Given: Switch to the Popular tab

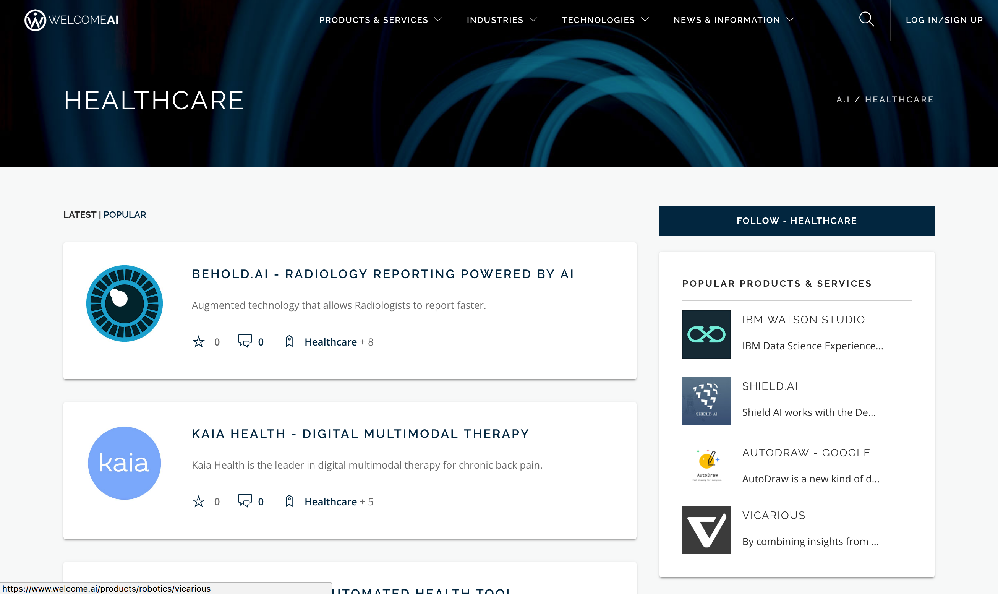Looking at the screenshot, I should [125, 214].
